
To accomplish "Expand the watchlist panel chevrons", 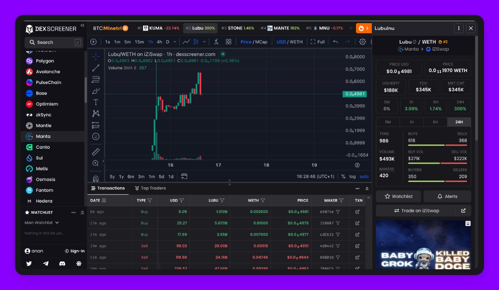I will (x=82, y=212).
